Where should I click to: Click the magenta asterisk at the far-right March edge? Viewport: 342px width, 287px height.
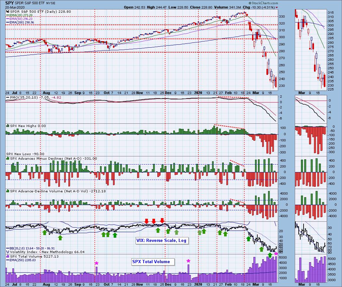(276, 254)
